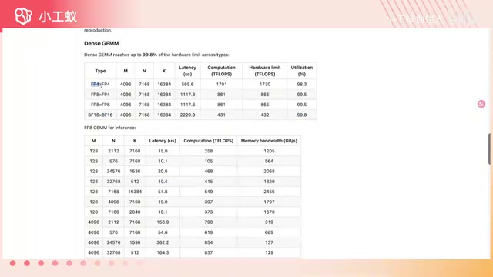This screenshot has height=277, width=493.
Task: Click the 164.3 latency cell
Action: [163, 252]
